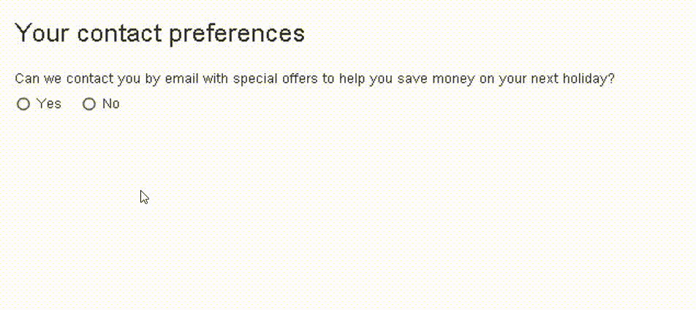Decline email offers by choosing No
This screenshot has width=696, height=310.
pos(89,104)
